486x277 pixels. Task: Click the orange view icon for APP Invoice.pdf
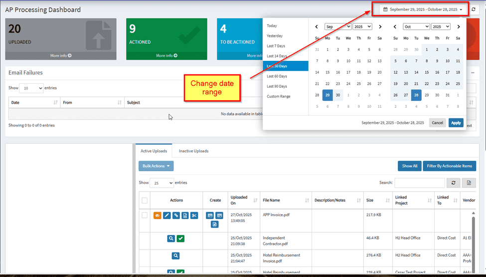pos(158,215)
